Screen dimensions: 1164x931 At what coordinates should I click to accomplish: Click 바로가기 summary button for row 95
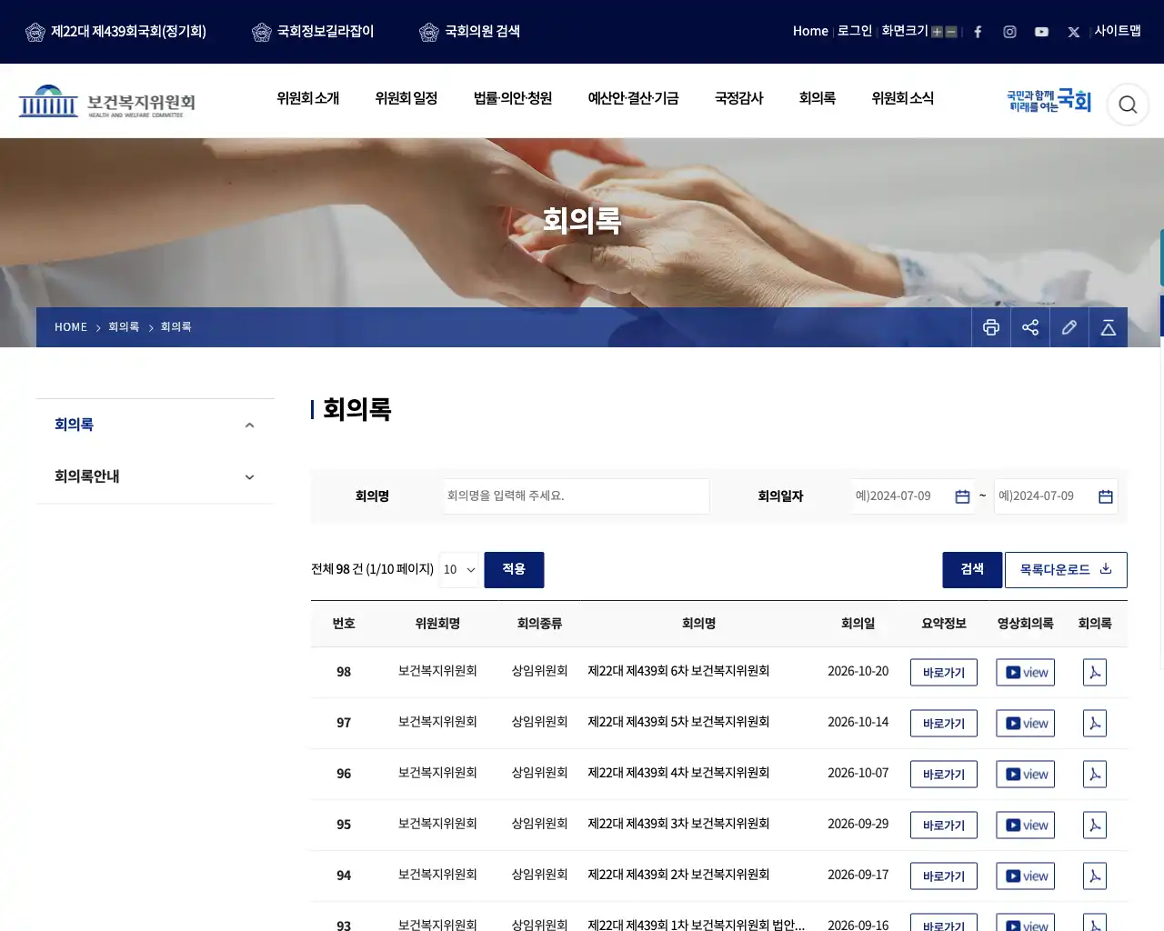[x=944, y=826]
